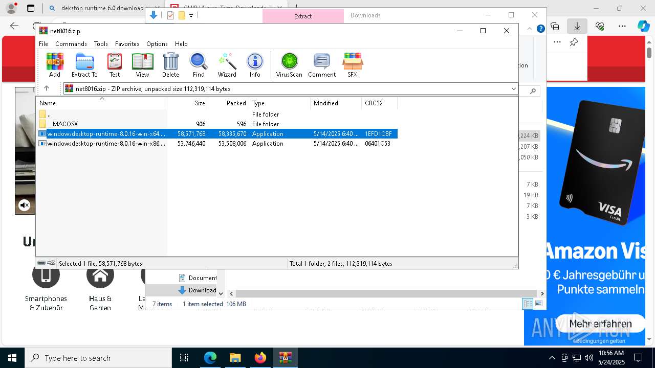
Task: Launch the Wizard wand icon
Action: [227, 65]
